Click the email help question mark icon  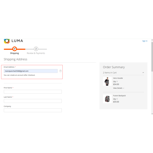point(60,71)
